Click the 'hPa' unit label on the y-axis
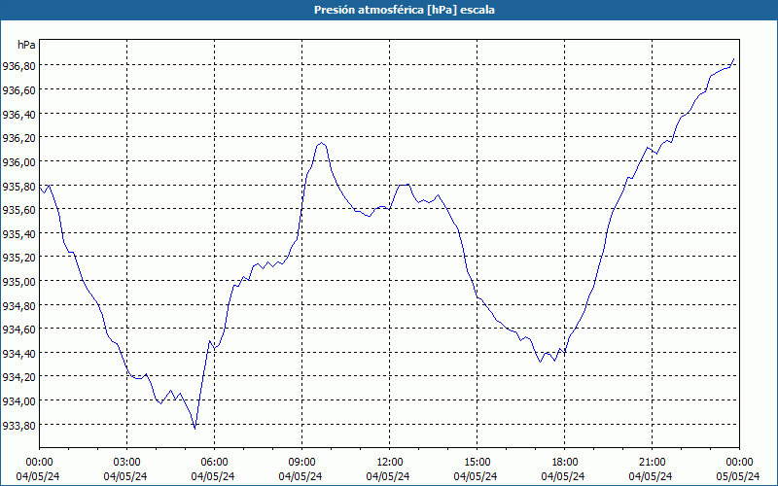This screenshot has width=778, height=486. click(x=26, y=45)
